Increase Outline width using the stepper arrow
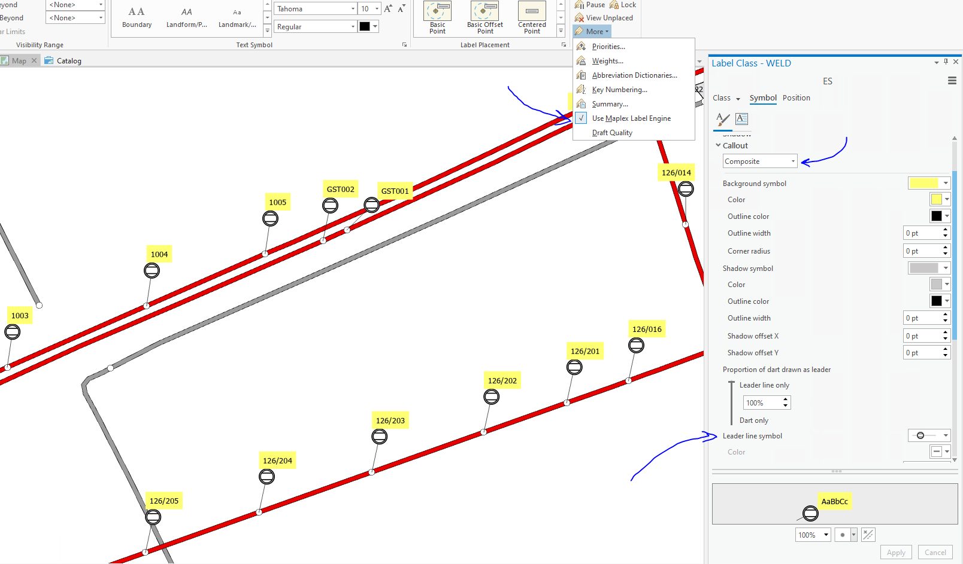The image size is (963, 564). tap(945, 230)
